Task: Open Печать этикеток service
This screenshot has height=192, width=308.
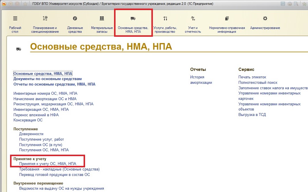Action: 252,77
